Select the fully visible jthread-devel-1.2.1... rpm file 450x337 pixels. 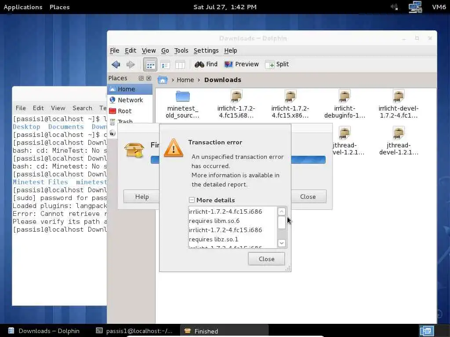click(x=399, y=141)
